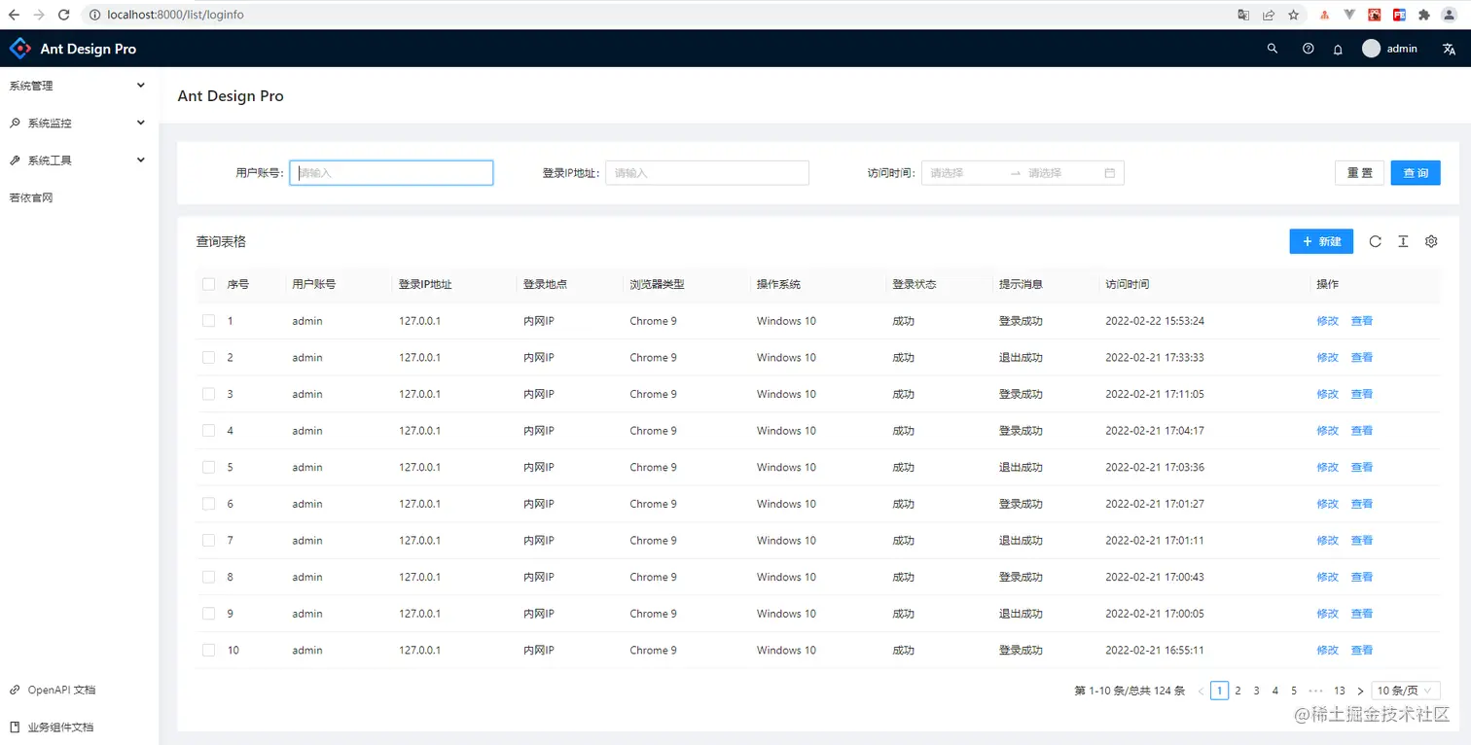This screenshot has height=745, width=1471.
Task: Click the browser reload button
Action: (x=63, y=15)
